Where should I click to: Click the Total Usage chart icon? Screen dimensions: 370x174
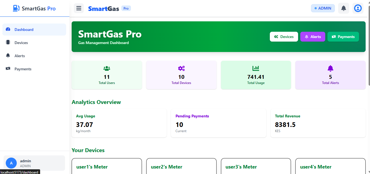(x=256, y=68)
